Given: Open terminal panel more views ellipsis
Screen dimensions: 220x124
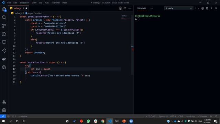Looking at the screenshot, I should coord(152,8).
